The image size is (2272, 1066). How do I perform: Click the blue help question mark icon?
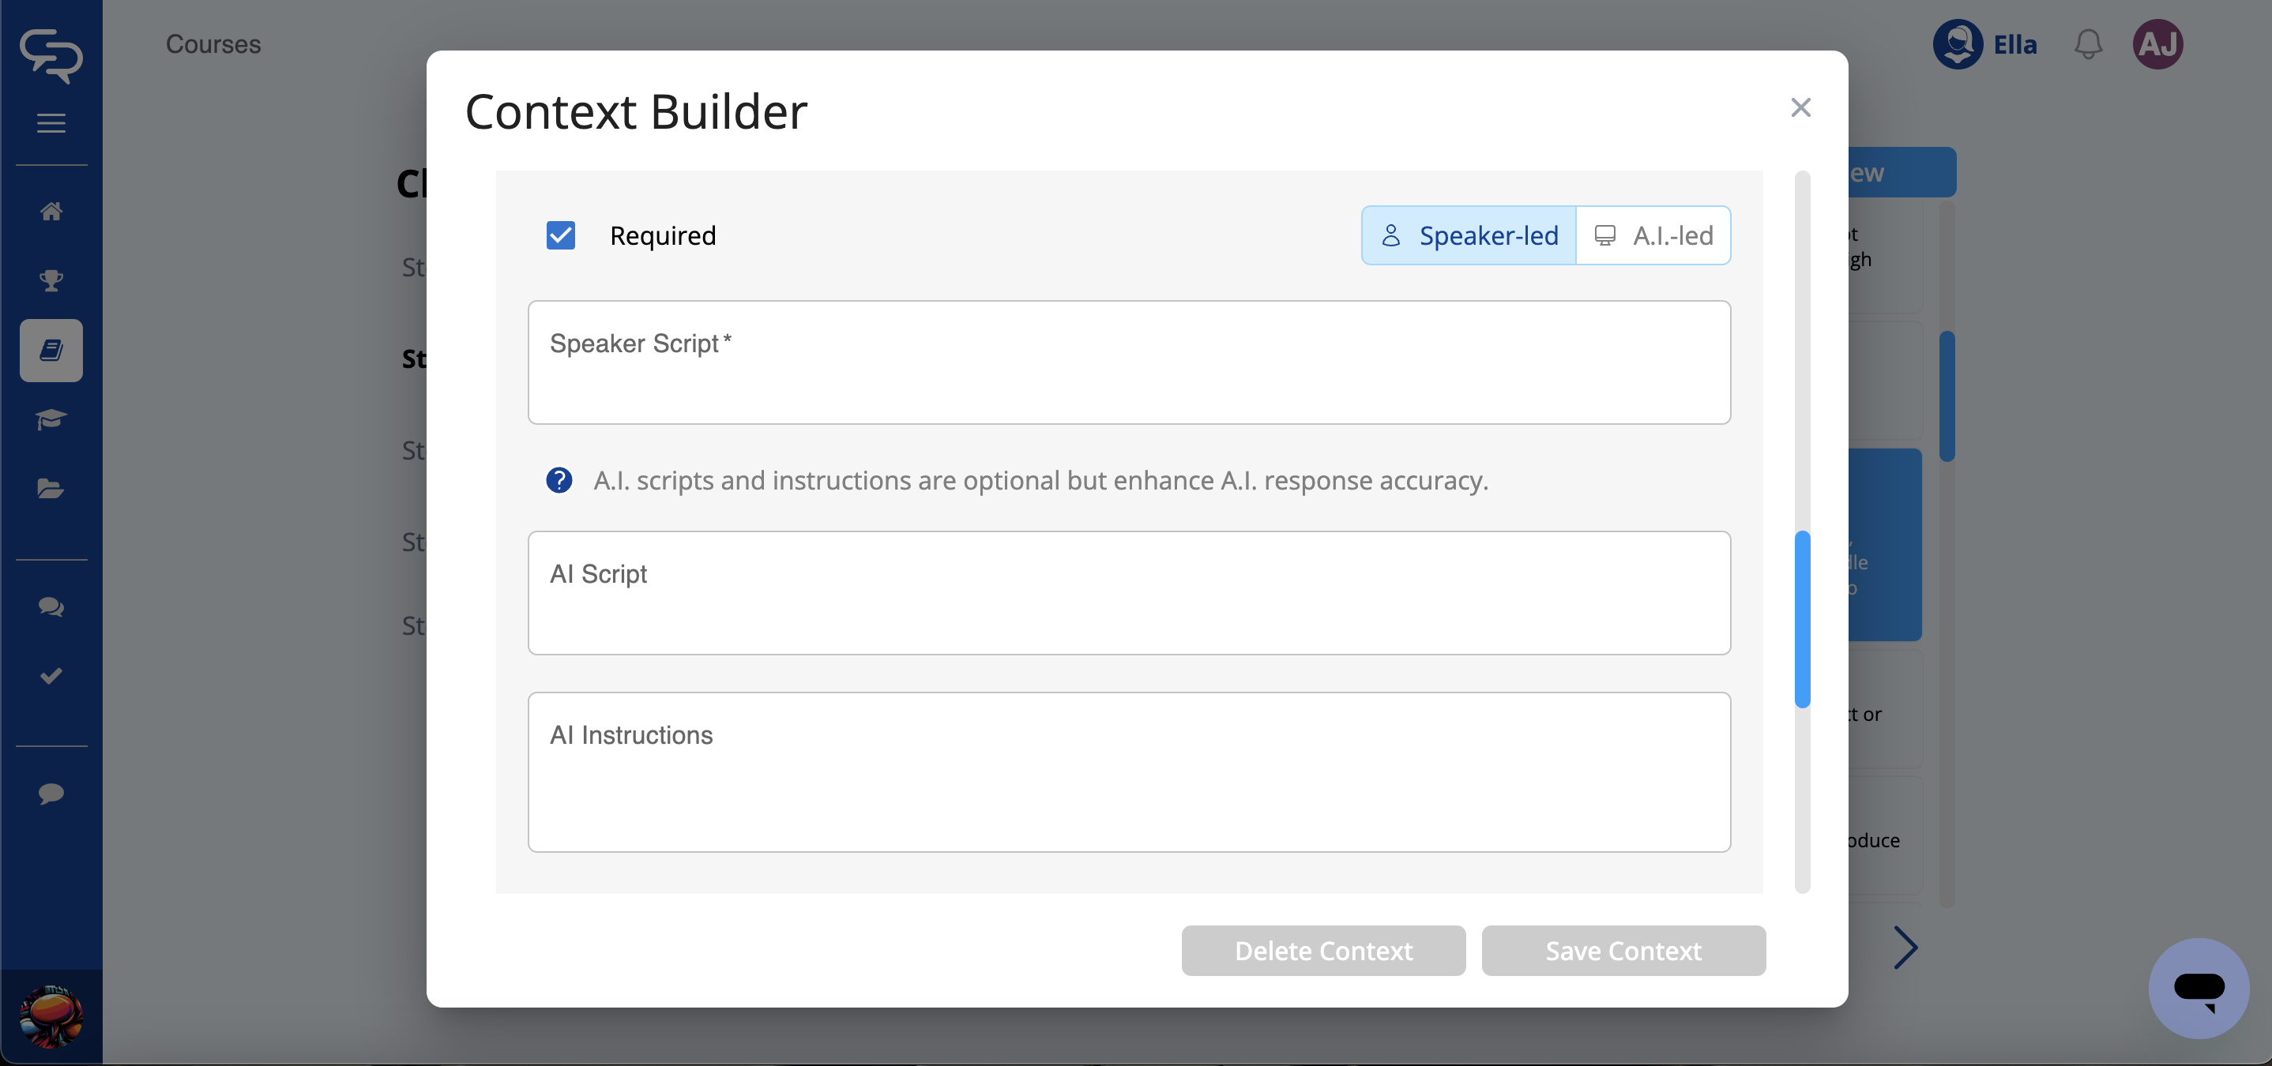point(559,481)
